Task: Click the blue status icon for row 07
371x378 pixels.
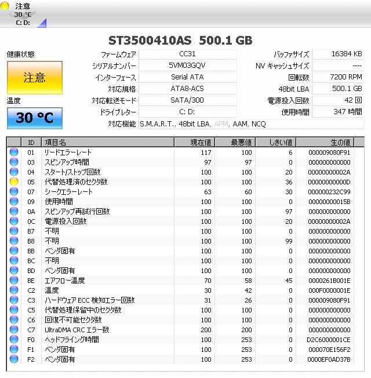Action: 14,192
